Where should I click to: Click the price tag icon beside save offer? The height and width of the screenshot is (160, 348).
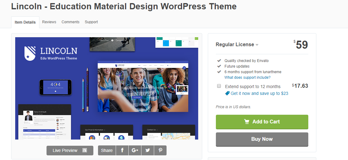tap(227, 93)
